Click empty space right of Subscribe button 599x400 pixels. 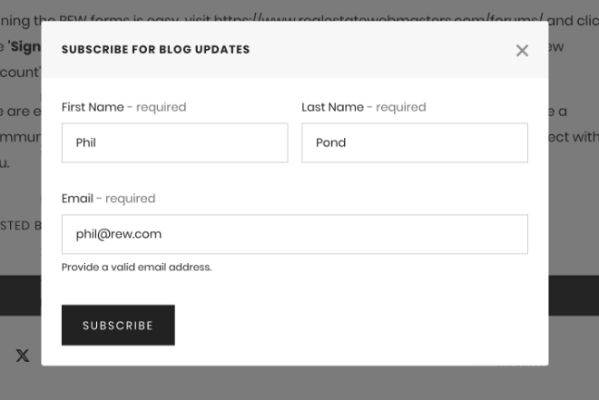point(363,326)
